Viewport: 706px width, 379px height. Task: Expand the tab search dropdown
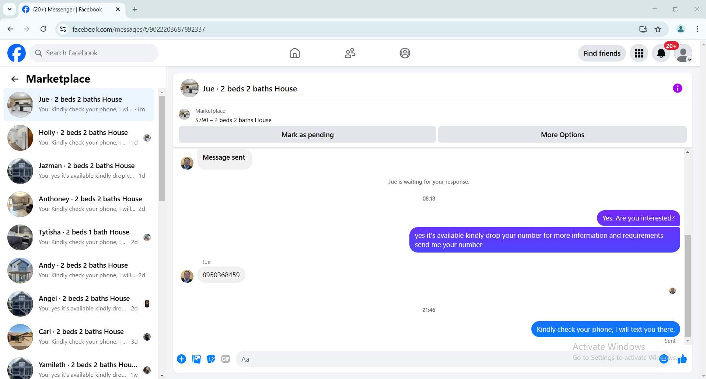10,9
